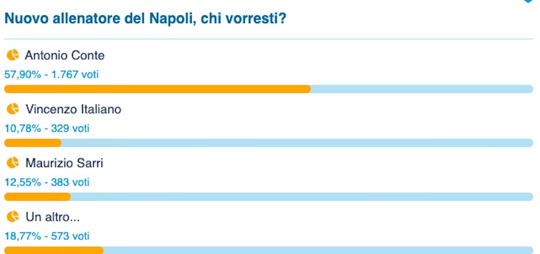
Task: Click the orange filled part of Sarri's bar
Action: (x=37, y=196)
